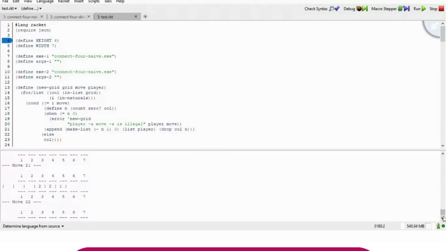Click the "player ~a move ~s is illegal" string
Image resolution: width=447 pixels, height=251 pixels.
coord(107,124)
